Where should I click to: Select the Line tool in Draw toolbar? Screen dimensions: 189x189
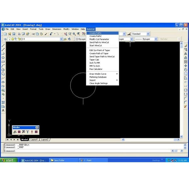[3, 45]
